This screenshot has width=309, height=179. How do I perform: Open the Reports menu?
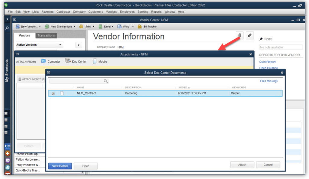(x=156, y=12)
